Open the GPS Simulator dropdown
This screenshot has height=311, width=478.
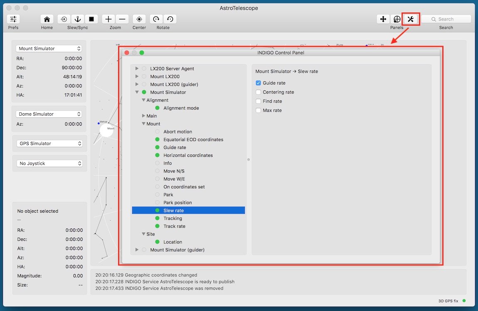click(50, 143)
